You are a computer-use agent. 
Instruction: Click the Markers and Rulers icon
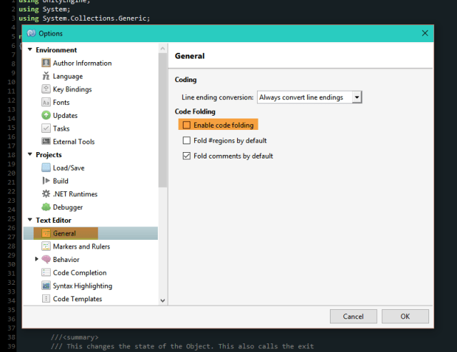[x=46, y=246]
